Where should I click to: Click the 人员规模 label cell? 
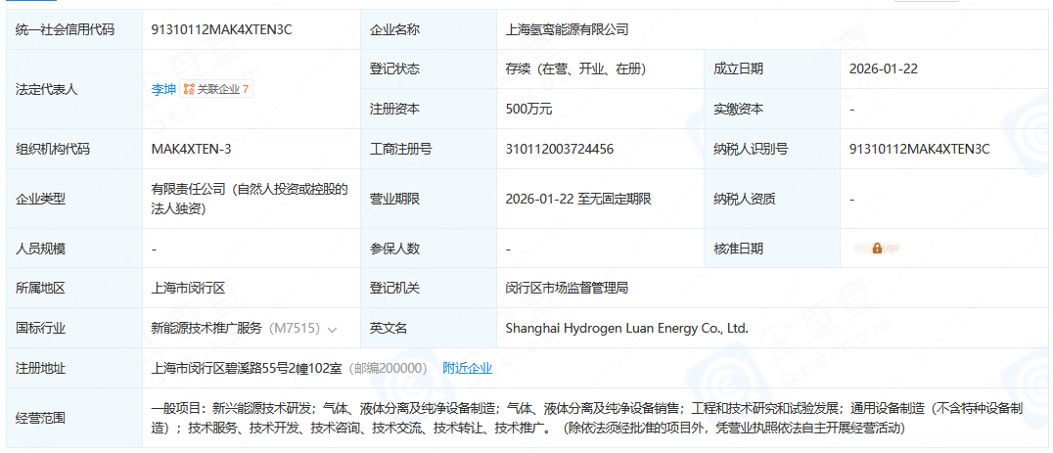[74, 249]
